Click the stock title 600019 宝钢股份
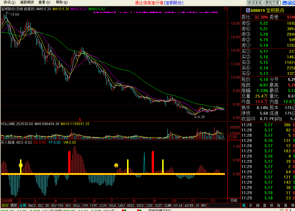Image resolution: width=295 pixels, height=211 pixels. tap(267, 10)
